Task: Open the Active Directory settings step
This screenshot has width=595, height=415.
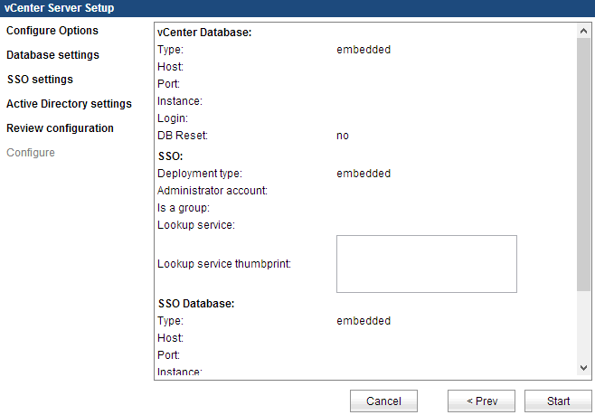Action: (69, 104)
